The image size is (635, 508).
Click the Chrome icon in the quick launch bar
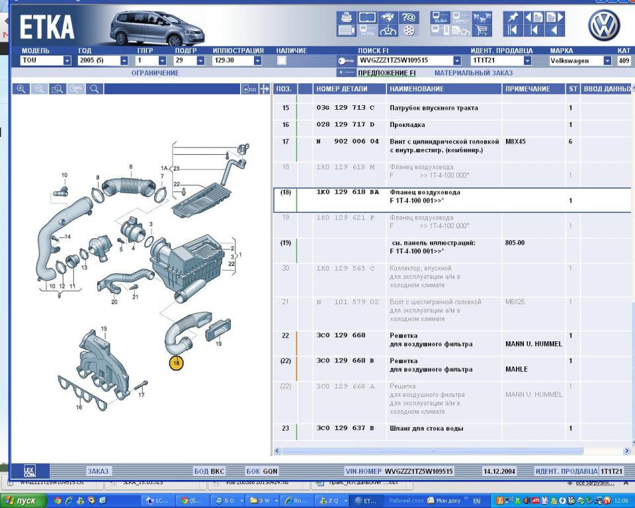click(58, 501)
